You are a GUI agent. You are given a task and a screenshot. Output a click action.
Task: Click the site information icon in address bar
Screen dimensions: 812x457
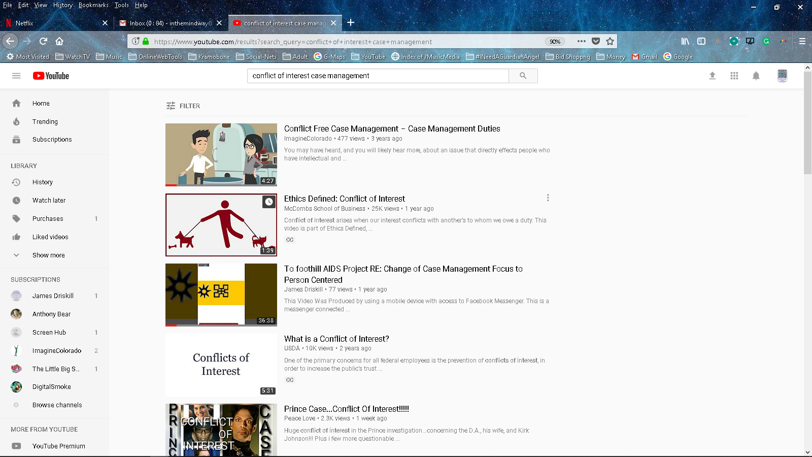136,41
